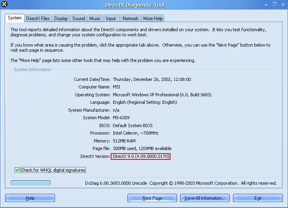Switch to the DirectX Files tab
The width and height of the screenshot is (288, 208).
[x=38, y=19]
